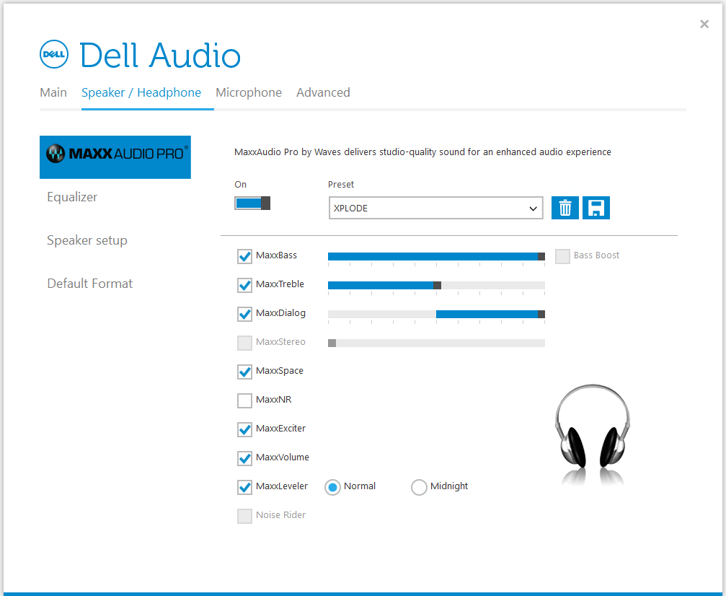Uncheck the MaxxExciter checkbox

[244, 429]
